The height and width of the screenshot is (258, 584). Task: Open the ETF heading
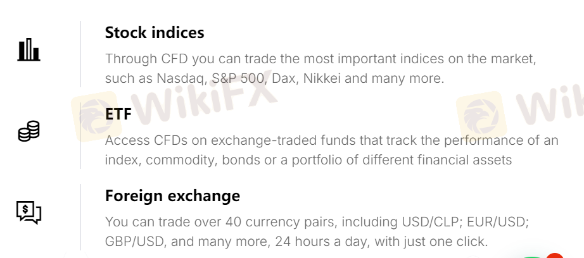118,114
